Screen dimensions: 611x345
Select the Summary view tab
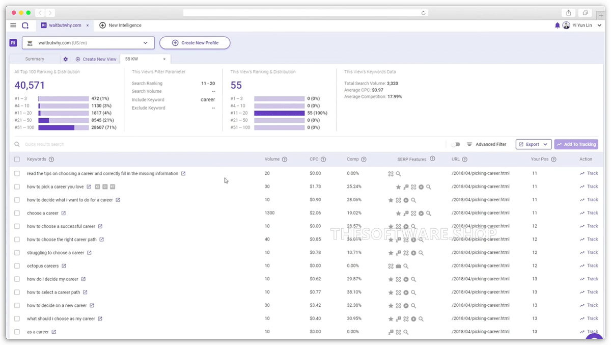(35, 59)
